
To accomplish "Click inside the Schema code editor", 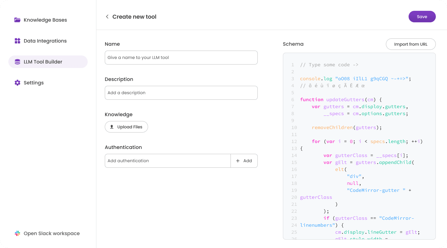I will click(359, 146).
